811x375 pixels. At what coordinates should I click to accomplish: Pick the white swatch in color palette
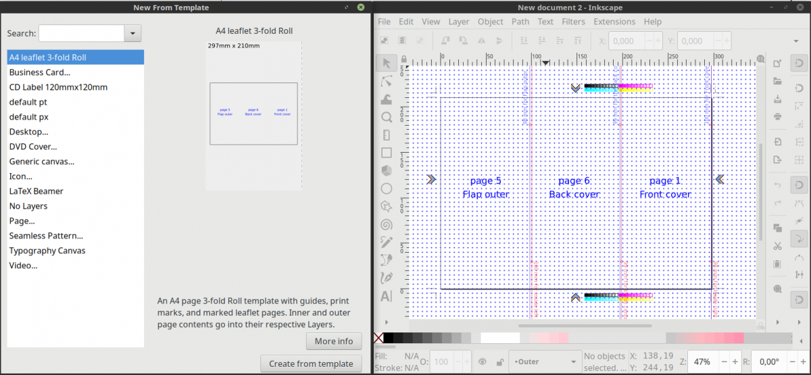click(500, 338)
